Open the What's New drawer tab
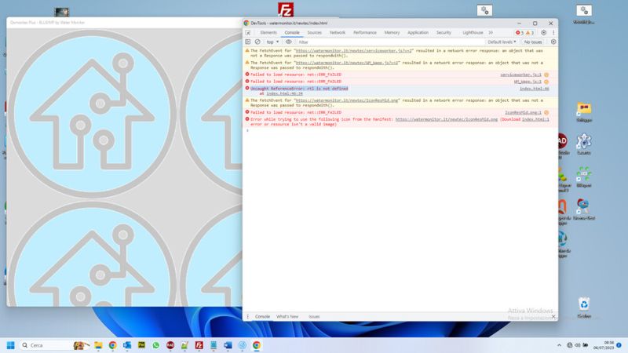This screenshot has height=353, width=628. click(x=287, y=317)
